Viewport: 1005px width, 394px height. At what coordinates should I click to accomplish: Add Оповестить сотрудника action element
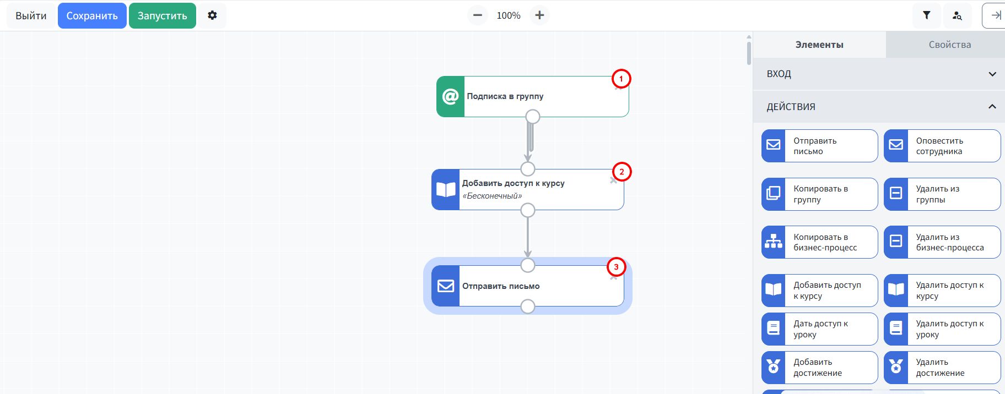942,146
